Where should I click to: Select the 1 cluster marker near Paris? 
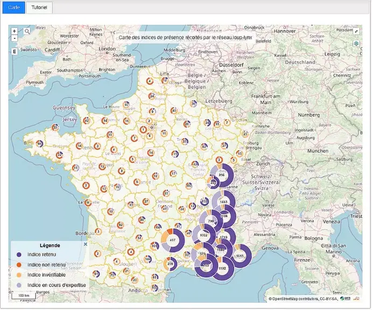click(x=143, y=130)
